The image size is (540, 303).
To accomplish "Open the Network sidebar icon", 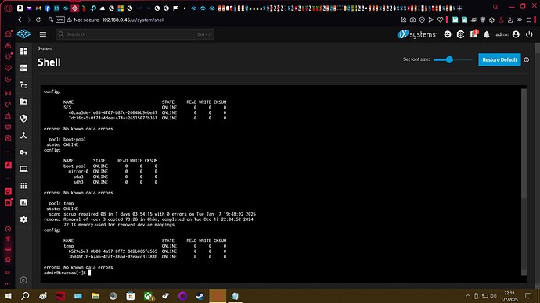I will tap(23, 135).
